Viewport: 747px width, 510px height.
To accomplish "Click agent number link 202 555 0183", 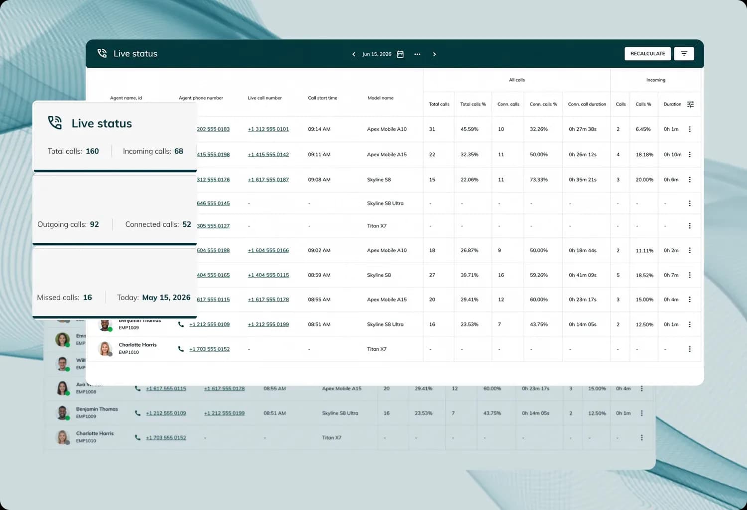I will point(213,129).
